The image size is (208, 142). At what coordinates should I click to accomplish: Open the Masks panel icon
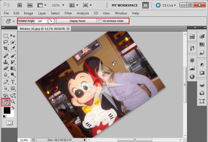point(202,73)
